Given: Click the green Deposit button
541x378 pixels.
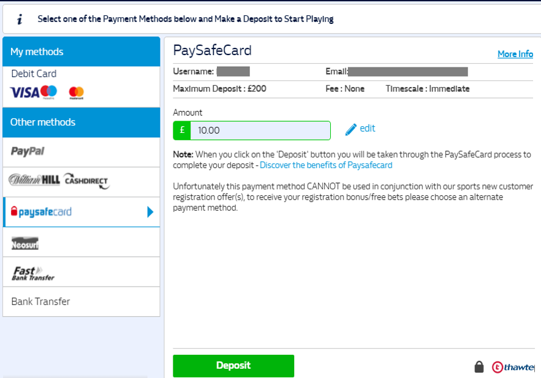Looking at the screenshot, I should (233, 366).
